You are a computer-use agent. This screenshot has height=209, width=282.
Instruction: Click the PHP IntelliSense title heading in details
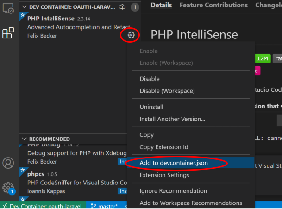[194, 35]
